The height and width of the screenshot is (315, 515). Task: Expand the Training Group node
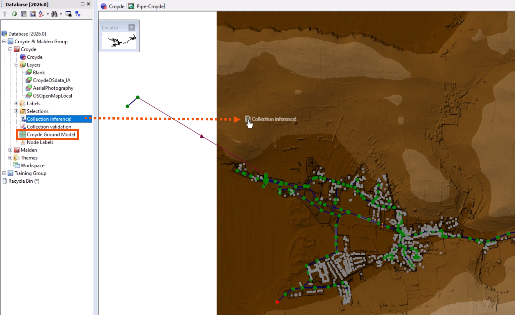pyautogui.click(x=4, y=173)
